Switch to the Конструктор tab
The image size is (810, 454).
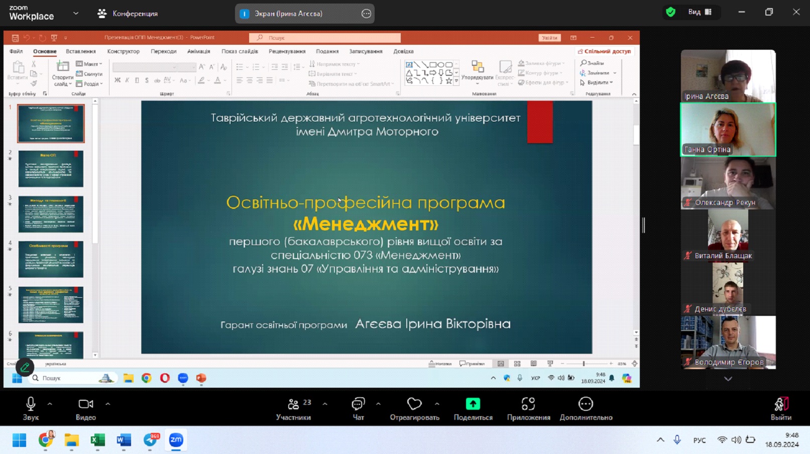[123, 51]
